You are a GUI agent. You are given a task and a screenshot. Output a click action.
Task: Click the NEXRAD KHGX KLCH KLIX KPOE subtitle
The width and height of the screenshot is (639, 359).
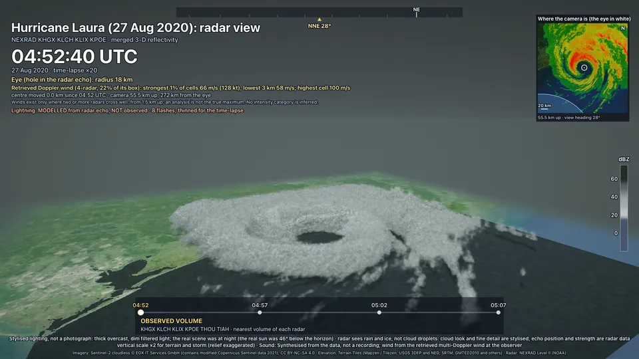95,39
